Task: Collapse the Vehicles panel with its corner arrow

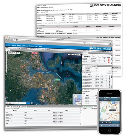Action: (111, 53)
